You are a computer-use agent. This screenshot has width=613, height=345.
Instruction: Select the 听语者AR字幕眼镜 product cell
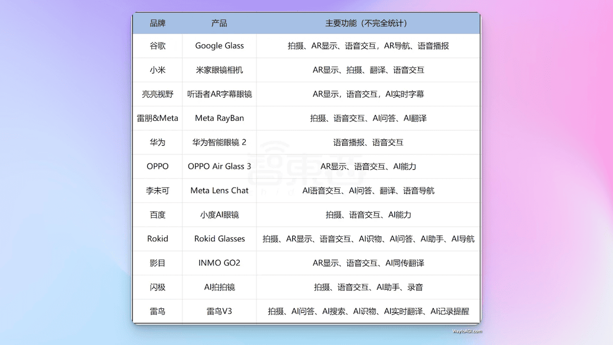coord(220,94)
